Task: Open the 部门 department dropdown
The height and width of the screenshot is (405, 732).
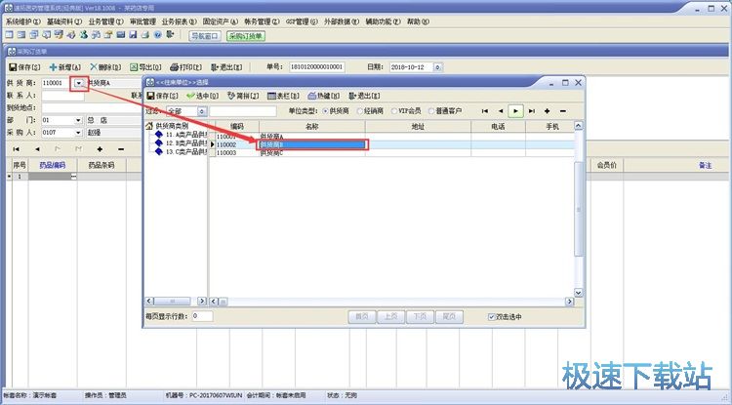Action: pyautogui.click(x=78, y=120)
